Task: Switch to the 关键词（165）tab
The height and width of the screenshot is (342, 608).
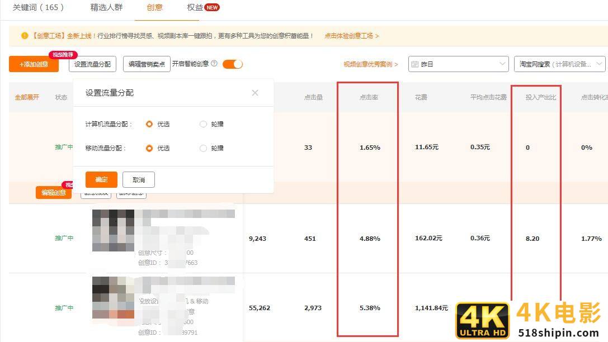Action: pos(39,8)
